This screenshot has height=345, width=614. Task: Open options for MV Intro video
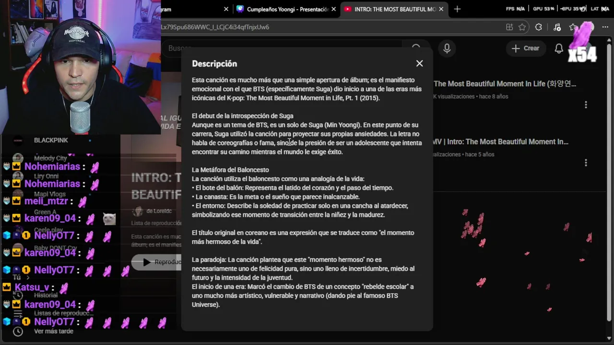(x=586, y=163)
